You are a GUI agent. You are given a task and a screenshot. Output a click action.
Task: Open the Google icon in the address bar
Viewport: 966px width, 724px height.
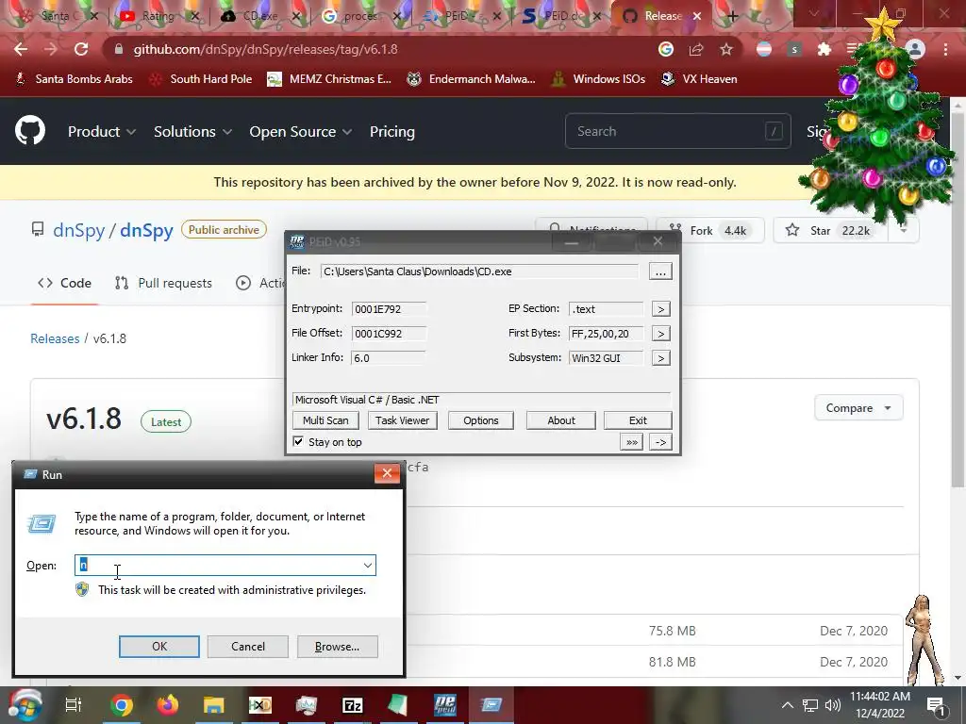click(x=666, y=49)
